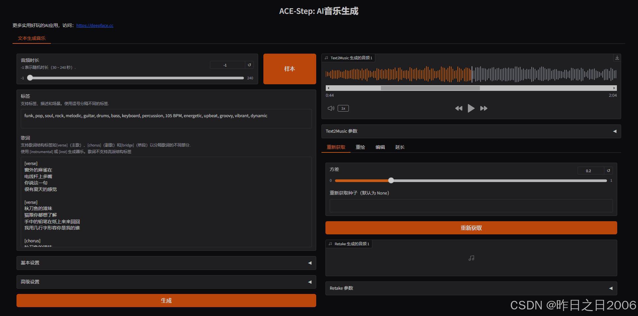Screen dimensions: 638x316
Task: Reset the variance value to default
Action: (609, 171)
